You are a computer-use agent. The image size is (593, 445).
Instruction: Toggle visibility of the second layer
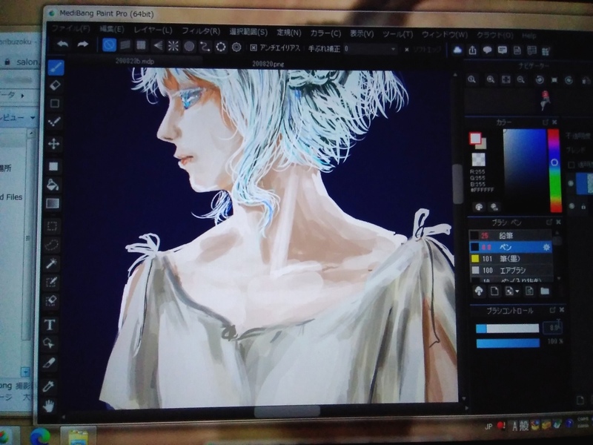[572, 206]
